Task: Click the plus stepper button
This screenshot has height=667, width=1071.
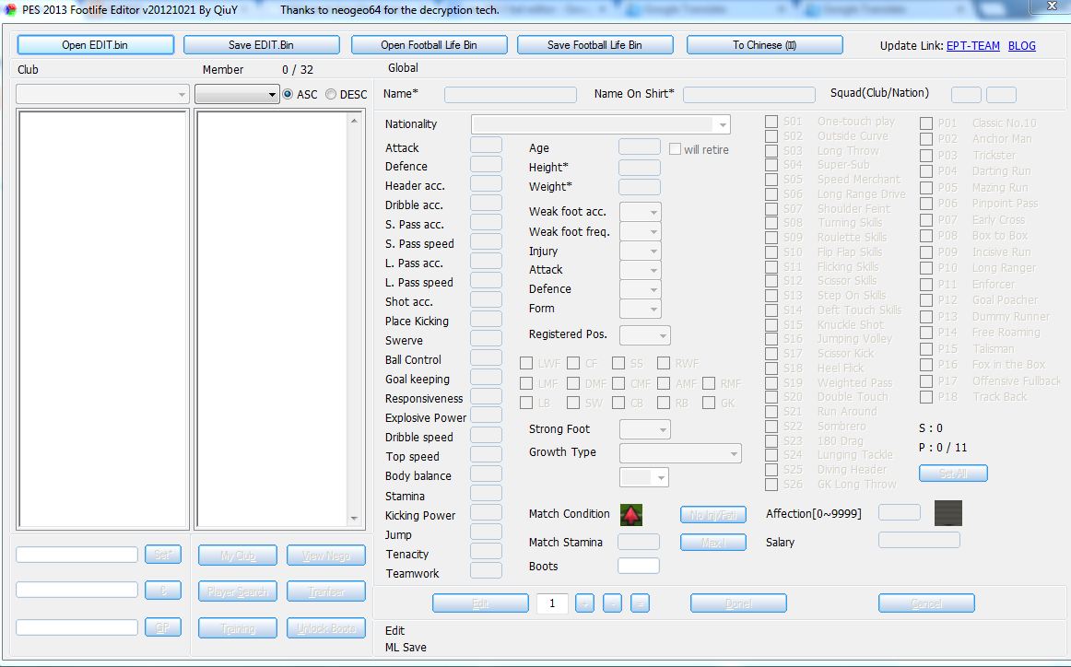Action: click(x=584, y=603)
